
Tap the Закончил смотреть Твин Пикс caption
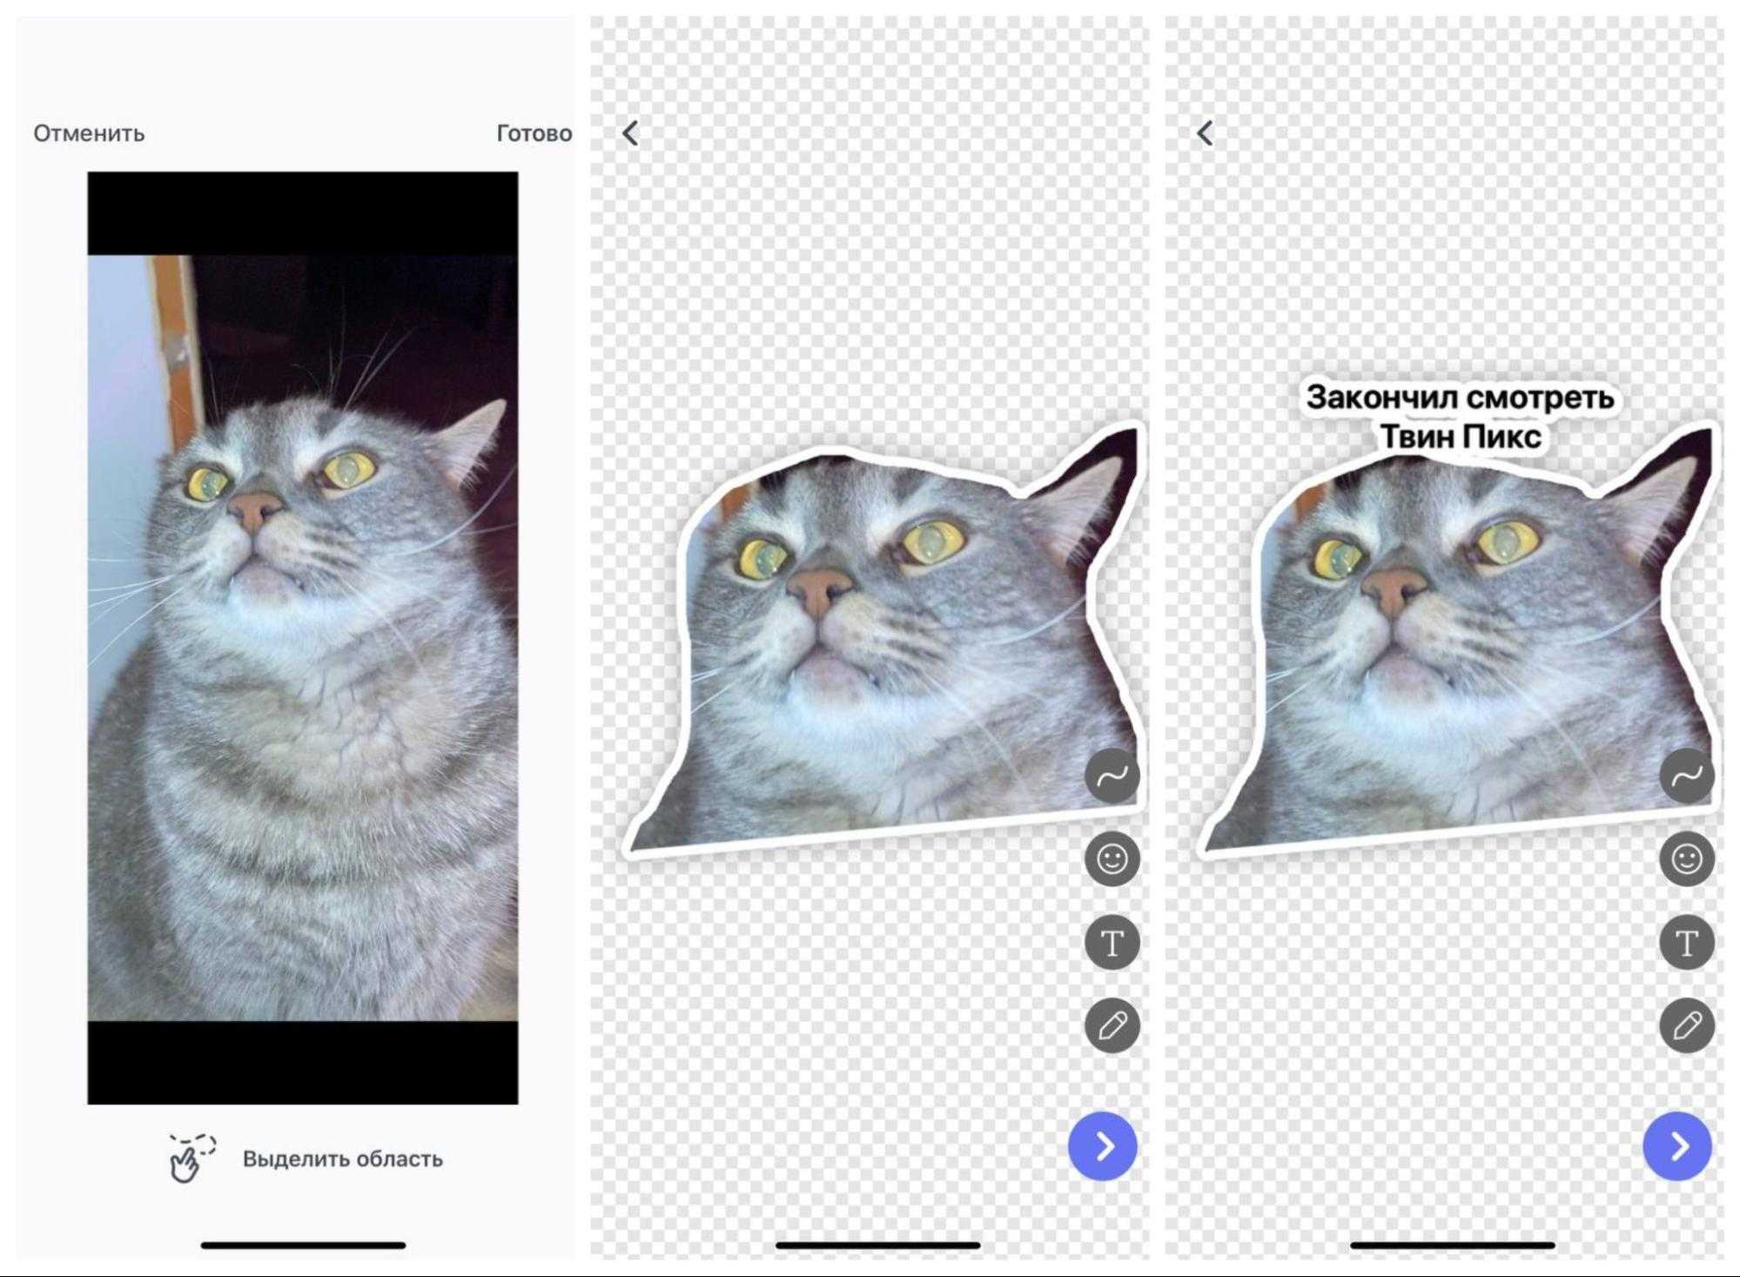pos(1460,416)
